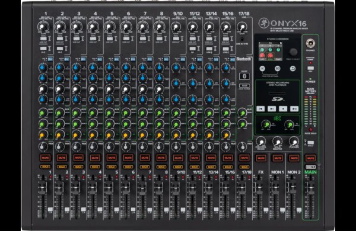Hit the previous track transport button
The height and width of the screenshot is (231, 356).
tap(260, 109)
